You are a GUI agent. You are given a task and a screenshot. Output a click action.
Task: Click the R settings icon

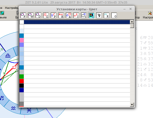tap(107, 15)
